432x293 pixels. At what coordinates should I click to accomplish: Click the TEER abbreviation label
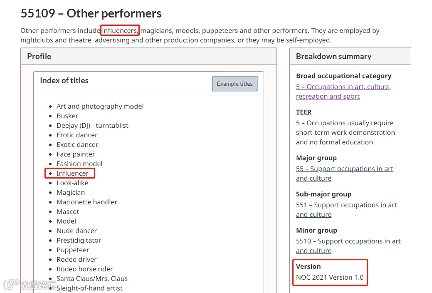coord(304,112)
